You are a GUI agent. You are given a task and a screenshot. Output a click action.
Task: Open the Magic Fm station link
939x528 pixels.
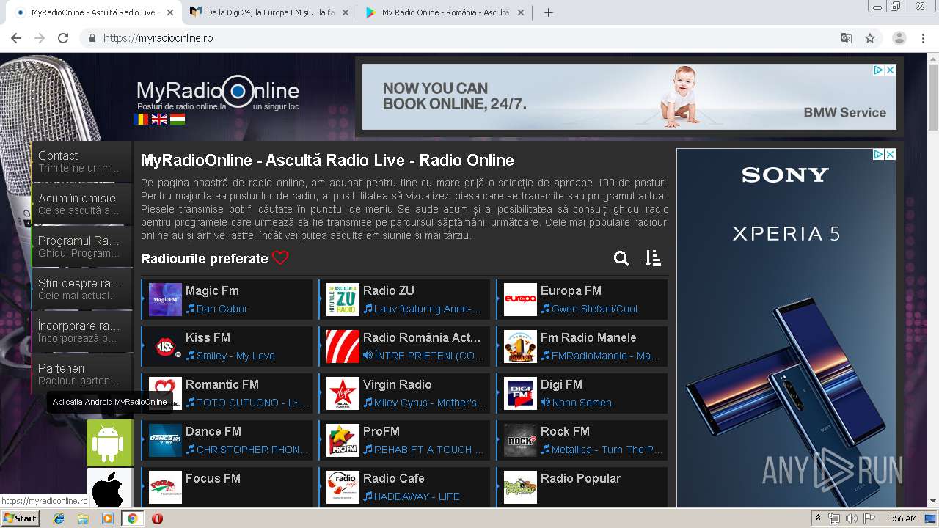212,290
